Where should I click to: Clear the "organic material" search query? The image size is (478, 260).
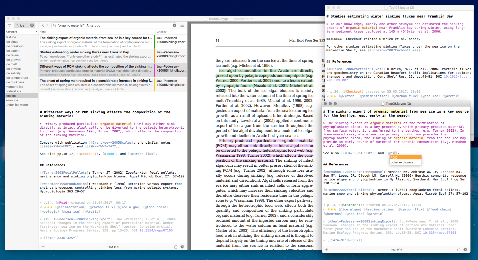(x=174, y=25)
